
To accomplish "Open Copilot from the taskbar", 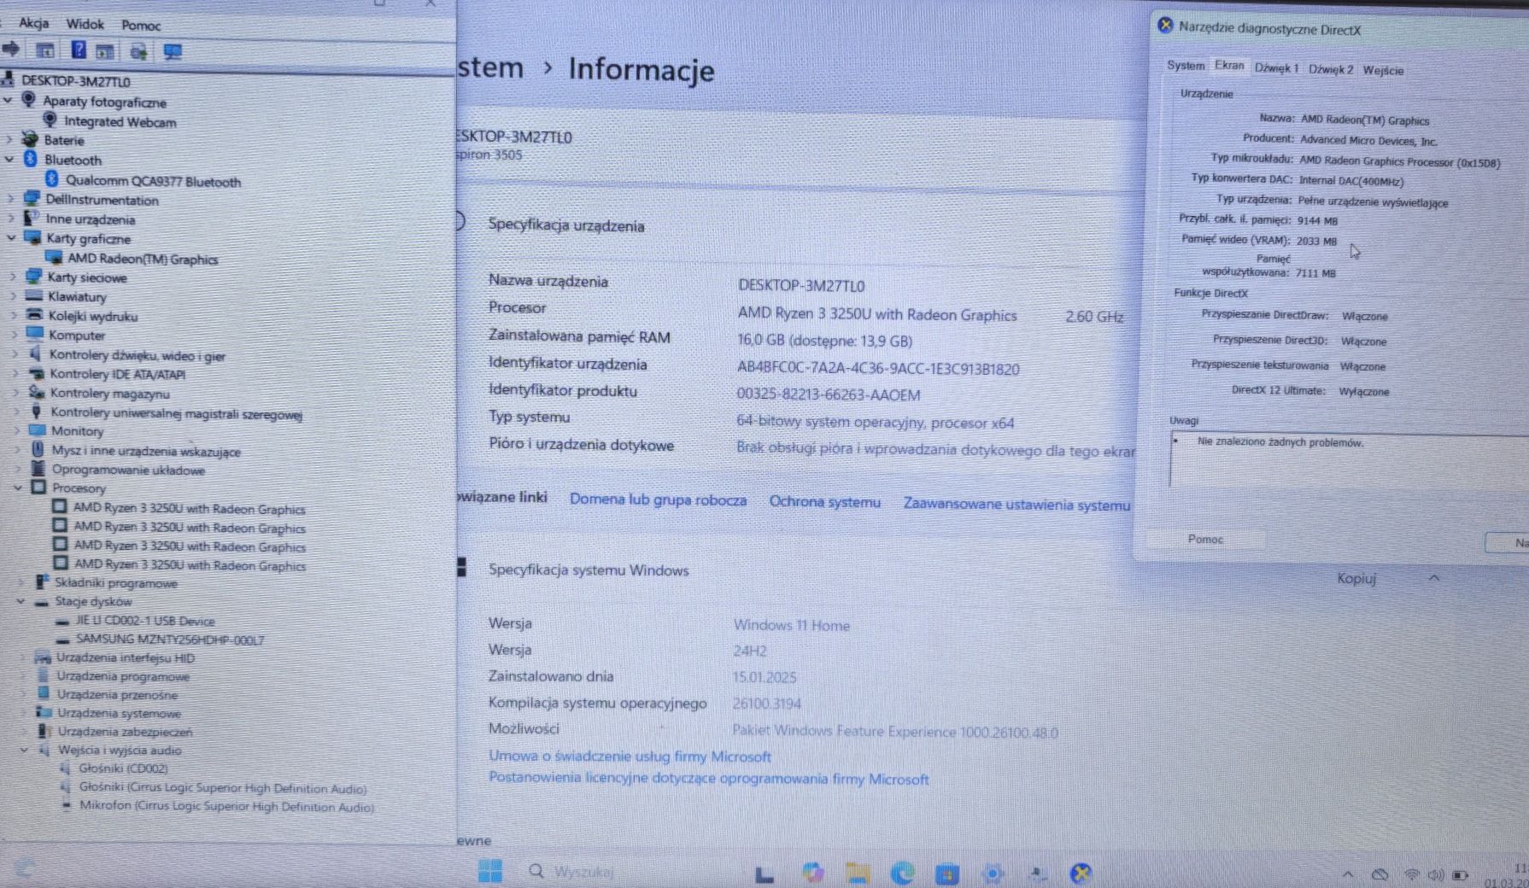I will (812, 873).
